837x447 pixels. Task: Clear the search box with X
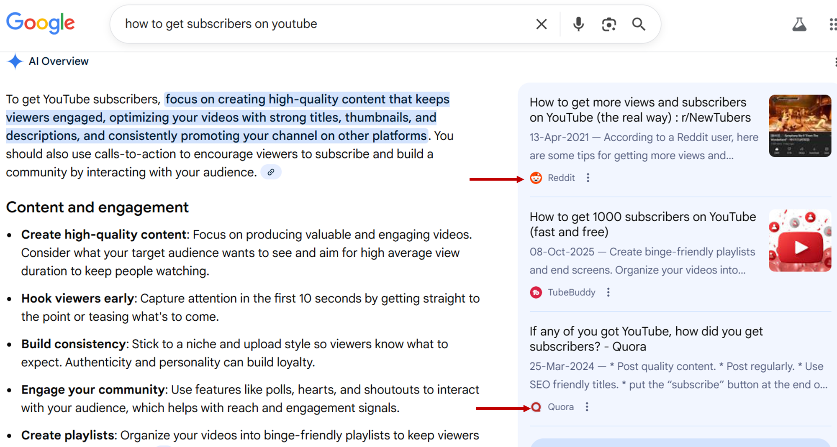click(542, 24)
